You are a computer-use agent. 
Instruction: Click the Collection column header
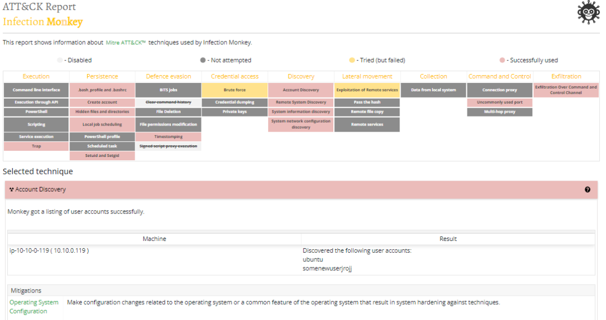pyautogui.click(x=433, y=76)
